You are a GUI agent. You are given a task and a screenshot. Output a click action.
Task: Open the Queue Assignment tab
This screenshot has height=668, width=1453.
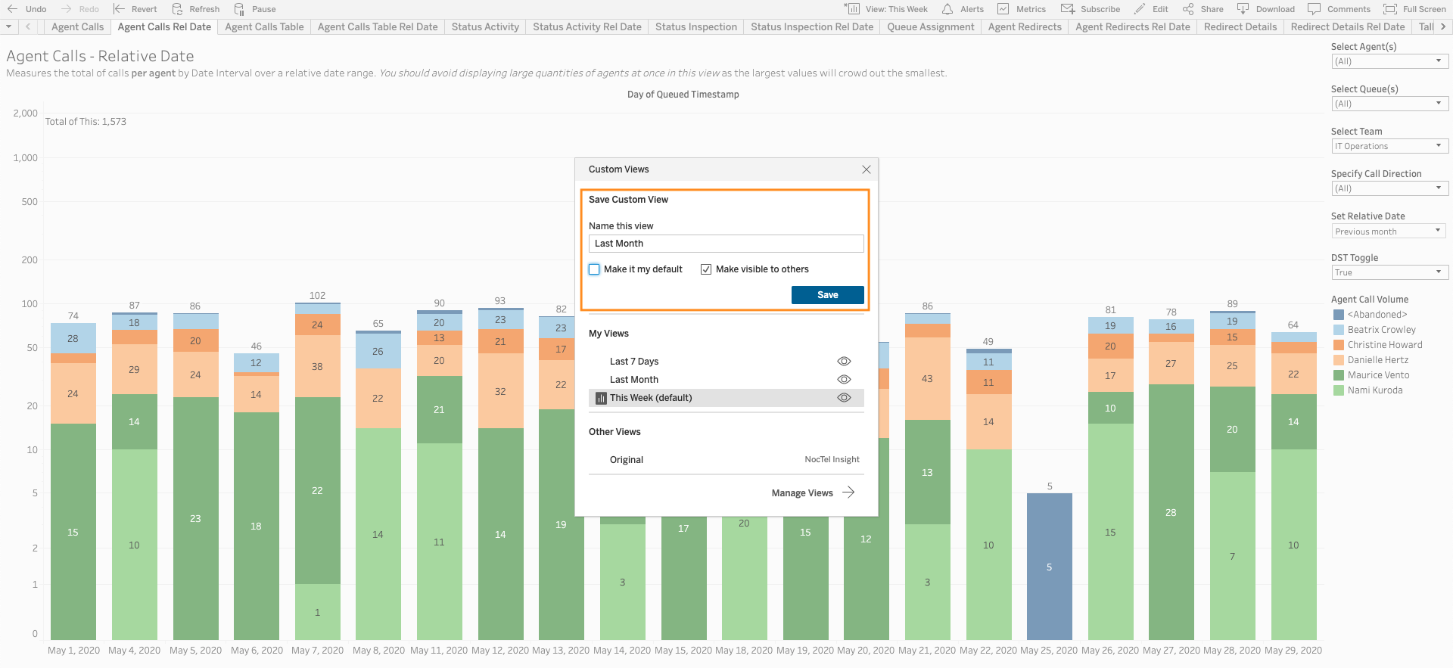click(x=930, y=26)
